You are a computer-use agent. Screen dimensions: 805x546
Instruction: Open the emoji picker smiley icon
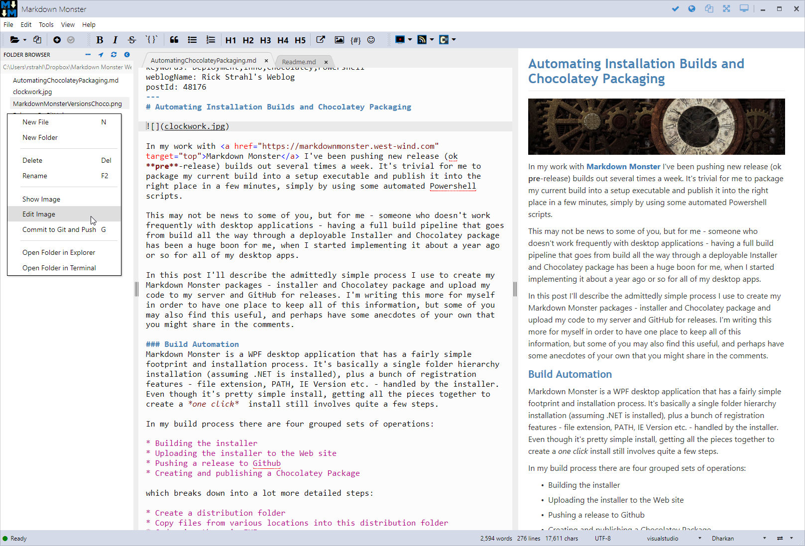(371, 40)
